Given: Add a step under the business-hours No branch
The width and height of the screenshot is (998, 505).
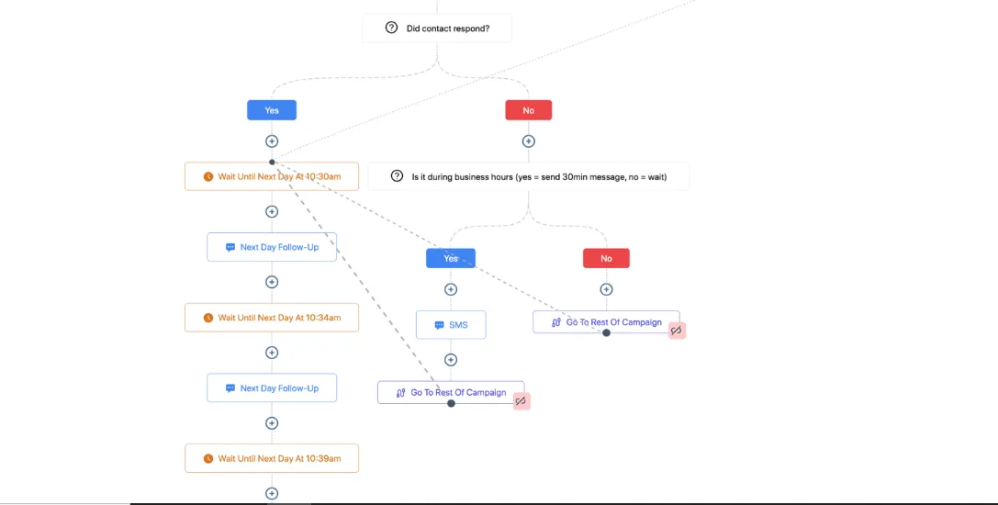Looking at the screenshot, I should pos(606,290).
